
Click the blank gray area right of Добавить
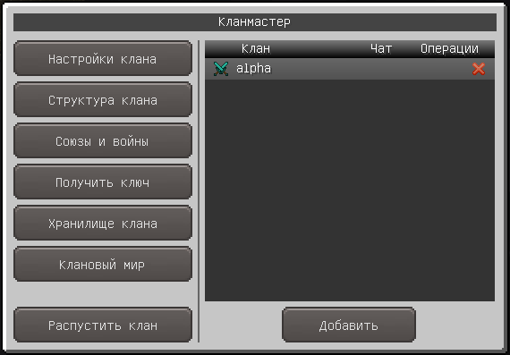(x=455, y=325)
